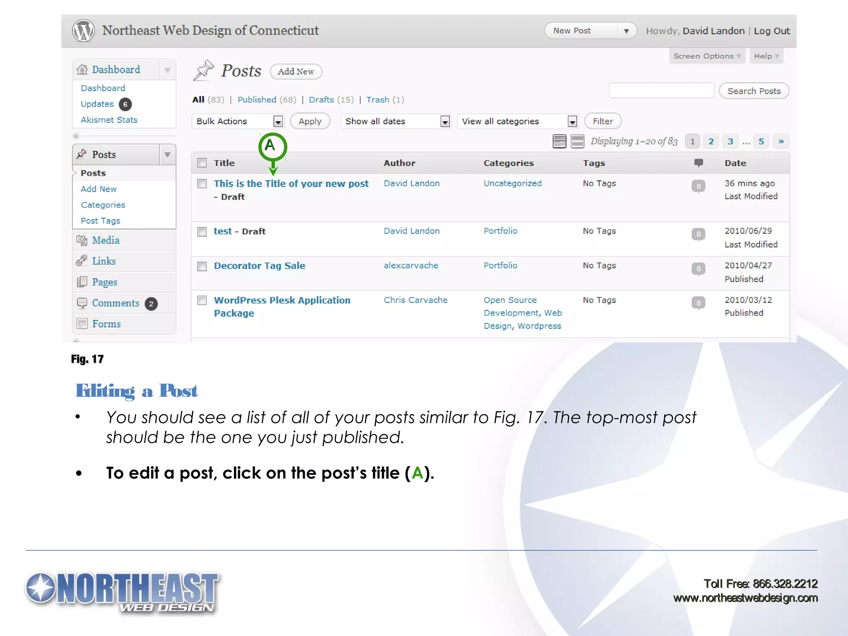Click author link Chris Carvache

[x=415, y=300]
